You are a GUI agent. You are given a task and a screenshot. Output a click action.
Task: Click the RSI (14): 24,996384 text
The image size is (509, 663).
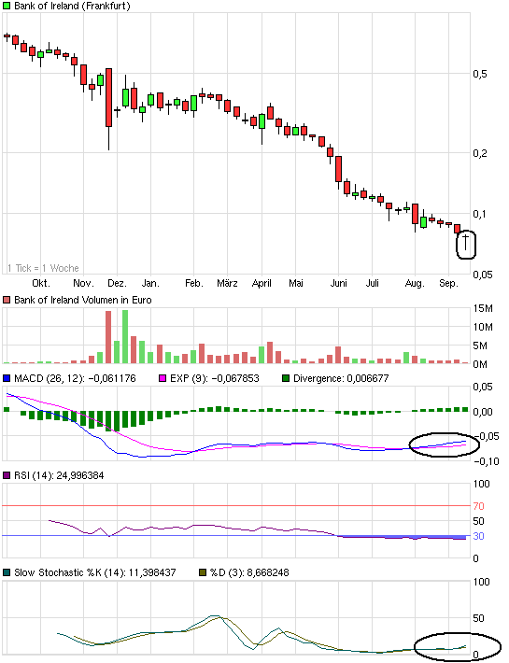(59, 475)
